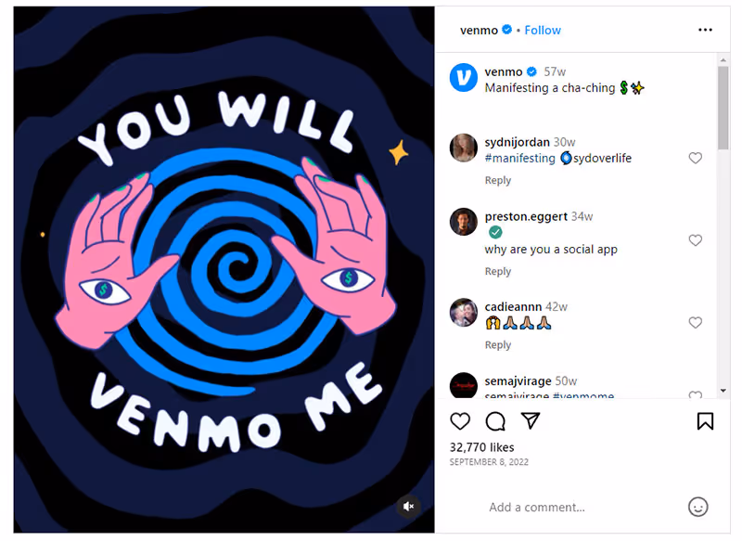This screenshot has width=742, height=541.
Task: Click Venmo profile avatar logo
Action: pos(463,77)
